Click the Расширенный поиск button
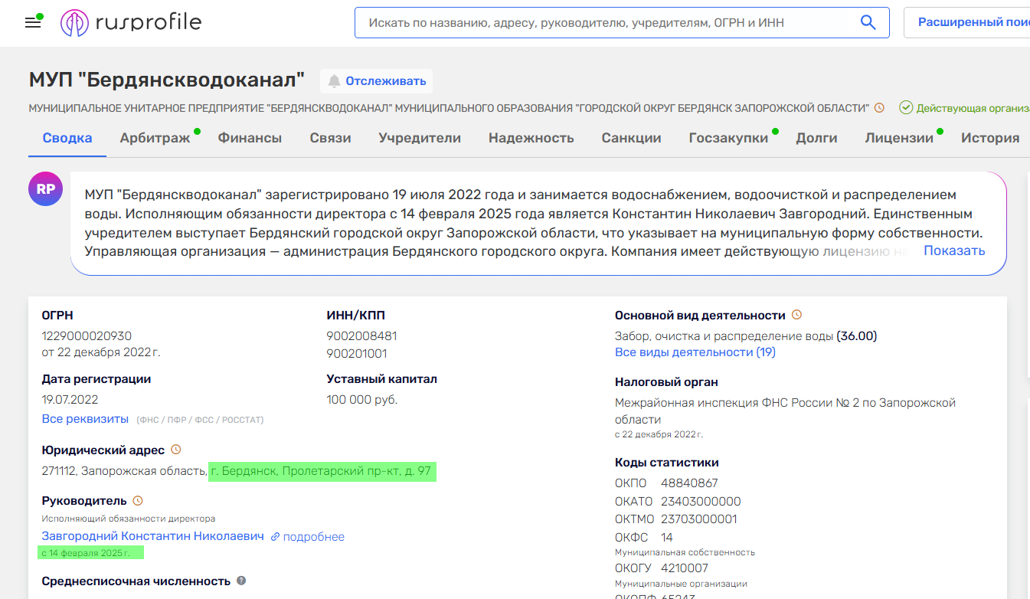This screenshot has width=1030, height=599. (x=978, y=22)
